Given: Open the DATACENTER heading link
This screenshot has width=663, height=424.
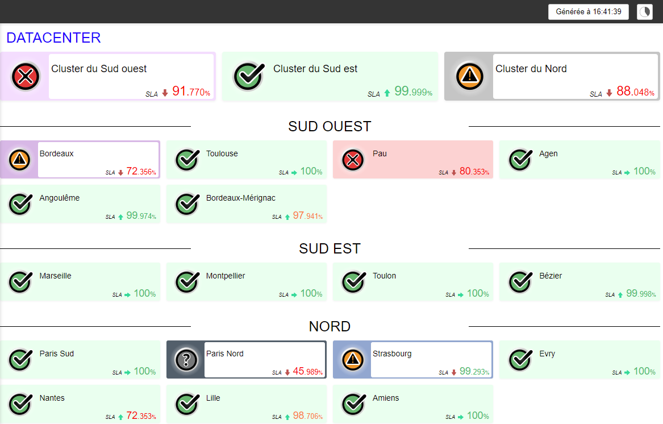Looking at the screenshot, I should [53, 38].
